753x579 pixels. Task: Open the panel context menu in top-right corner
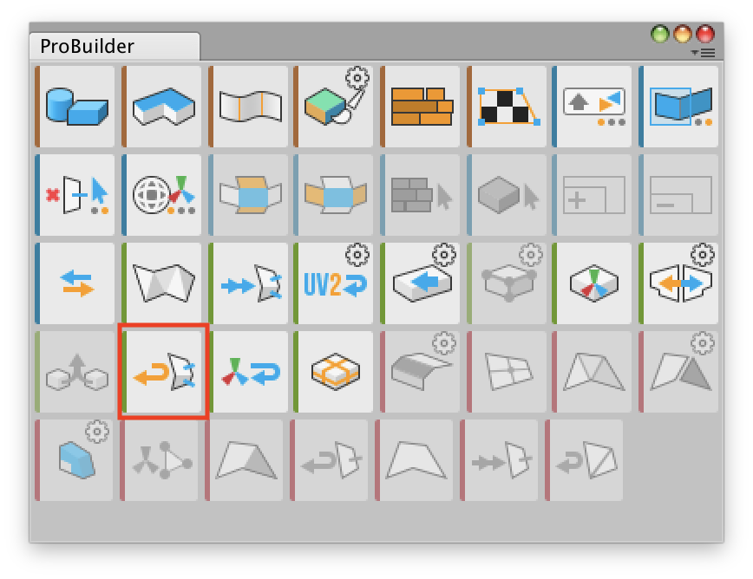pos(704,53)
